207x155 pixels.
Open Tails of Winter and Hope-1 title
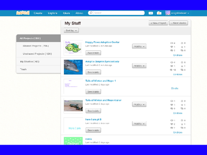click(x=100, y=81)
